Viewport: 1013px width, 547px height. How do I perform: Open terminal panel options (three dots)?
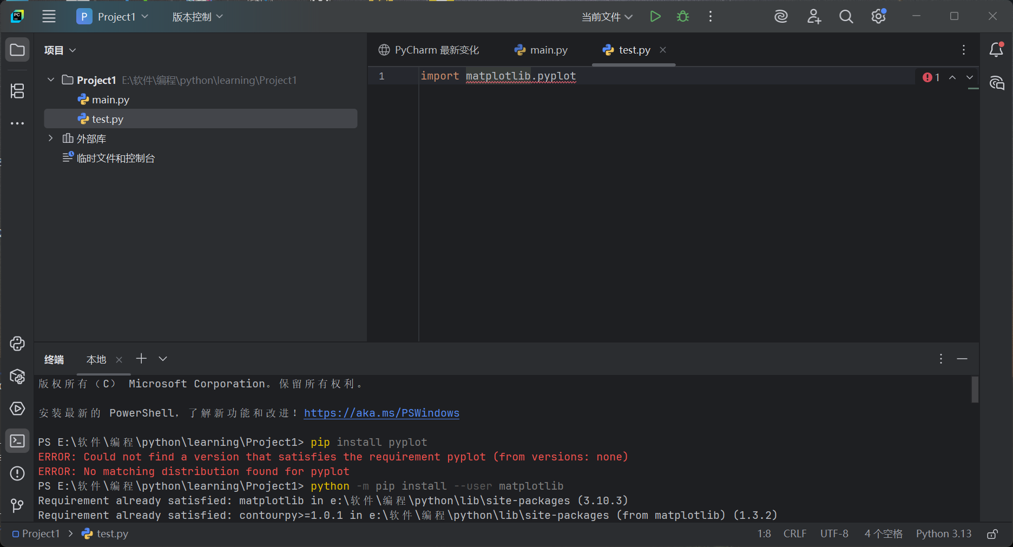[x=941, y=359]
